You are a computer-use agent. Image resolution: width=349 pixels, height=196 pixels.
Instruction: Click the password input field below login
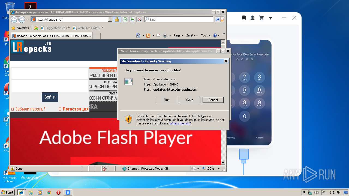[x=50, y=86]
